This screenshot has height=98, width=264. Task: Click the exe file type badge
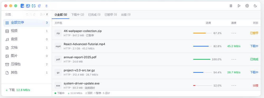(x=58, y=85)
